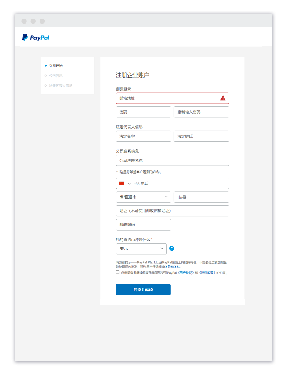Toggle the PayPal user agreement consent box
Viewport: 287px width, 378px height.
point(117,272)
